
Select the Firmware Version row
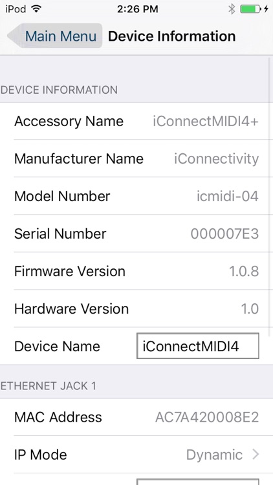(136, 271)
